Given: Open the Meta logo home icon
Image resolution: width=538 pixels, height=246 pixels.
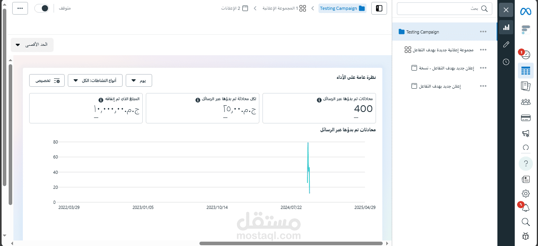Looking at the screenshot, I should click(x=526, y=11).
